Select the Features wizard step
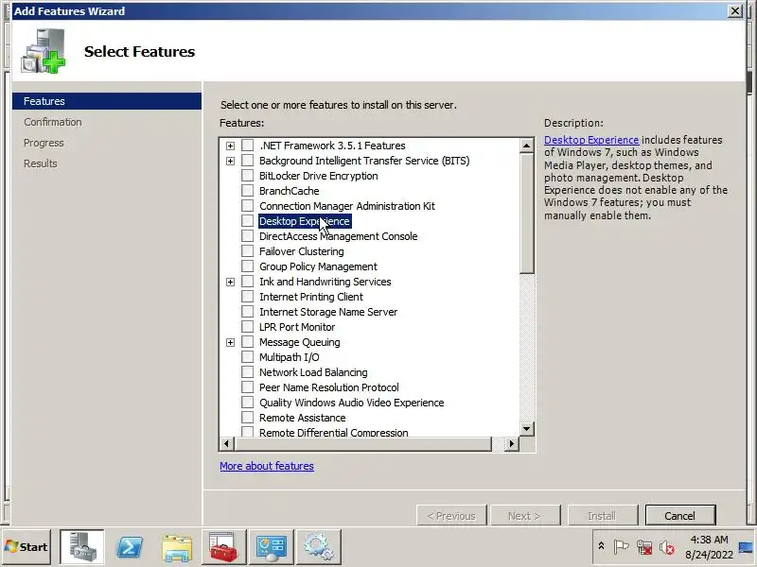This screenshot has height=567, width=757. pos(107,101)
